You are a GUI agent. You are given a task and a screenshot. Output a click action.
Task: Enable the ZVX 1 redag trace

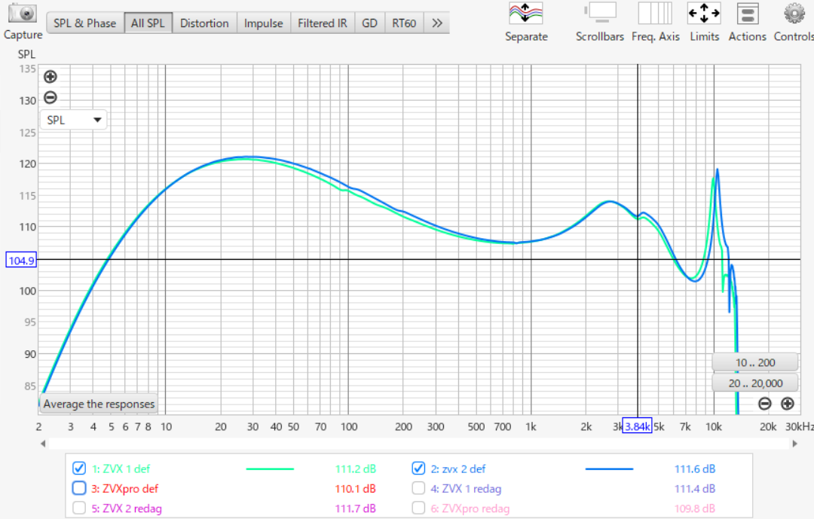[x=418, y=488]
